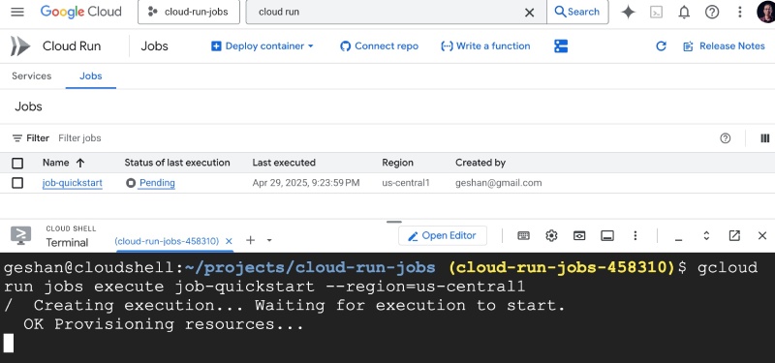Open the cloud-run-jobs project picker
The height and width of the screenshot is (363, 775).
pyautogui.click(x=189, y=12)
